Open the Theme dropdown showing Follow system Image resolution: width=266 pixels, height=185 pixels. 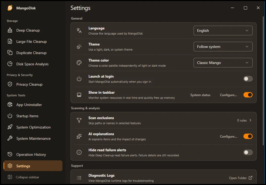click(x=223, y=47)
